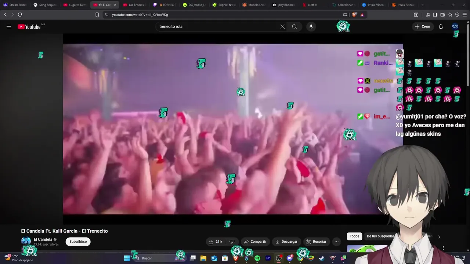Click the search magnifier button
Viewport: 470px width, 264px height.
click(x=294, y=26)
